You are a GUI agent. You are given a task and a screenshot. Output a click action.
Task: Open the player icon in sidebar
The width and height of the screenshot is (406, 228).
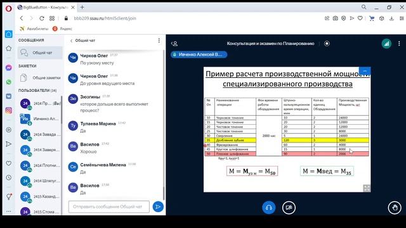[8, 130]
